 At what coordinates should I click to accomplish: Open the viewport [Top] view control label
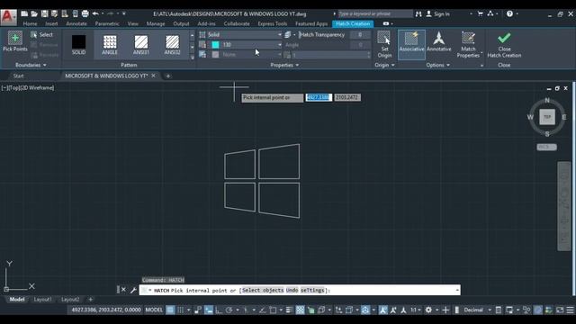pos(15,88)
